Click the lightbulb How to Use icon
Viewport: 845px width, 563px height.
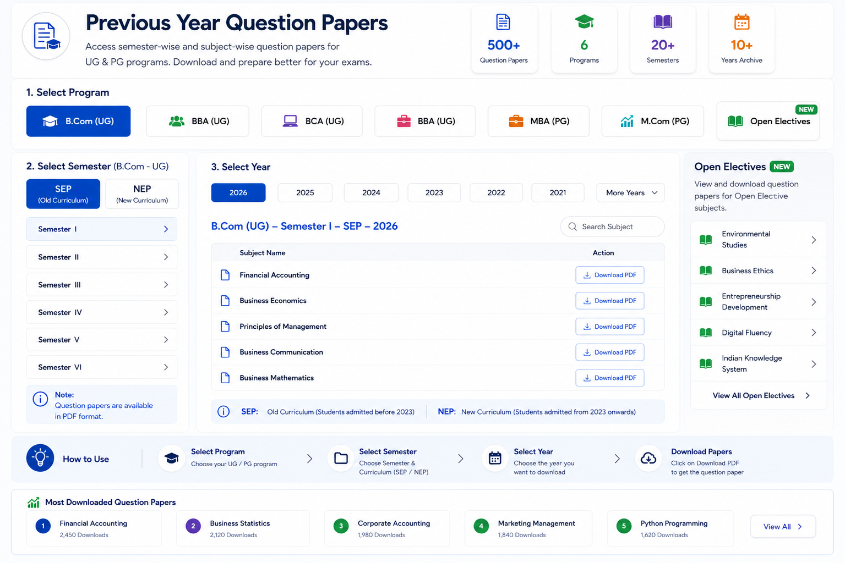(40, 458)
